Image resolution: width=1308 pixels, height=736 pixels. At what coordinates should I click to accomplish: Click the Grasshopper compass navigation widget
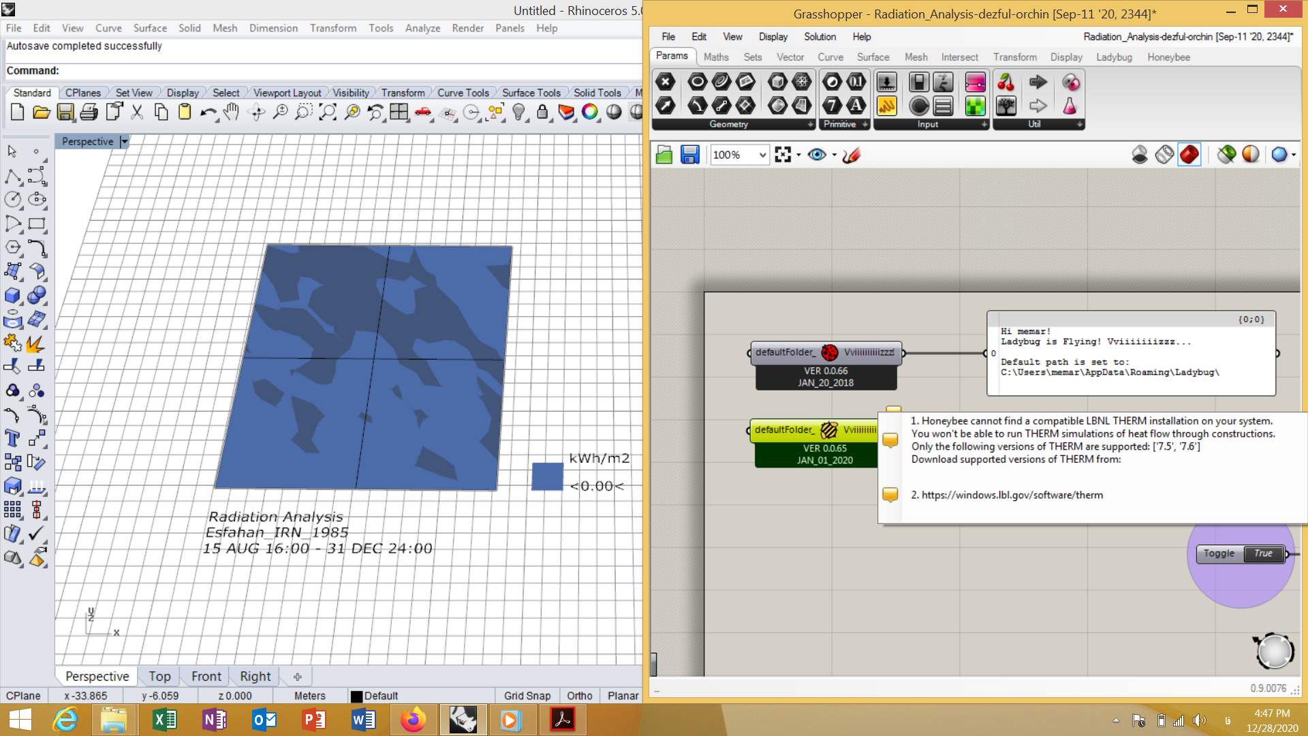tap(1273, 651)
